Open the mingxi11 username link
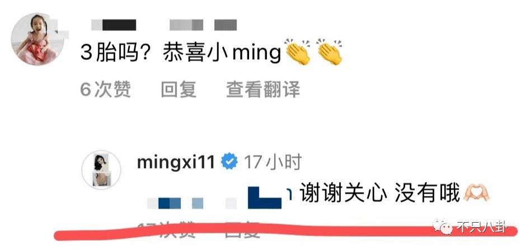 [x=176, y=162]
